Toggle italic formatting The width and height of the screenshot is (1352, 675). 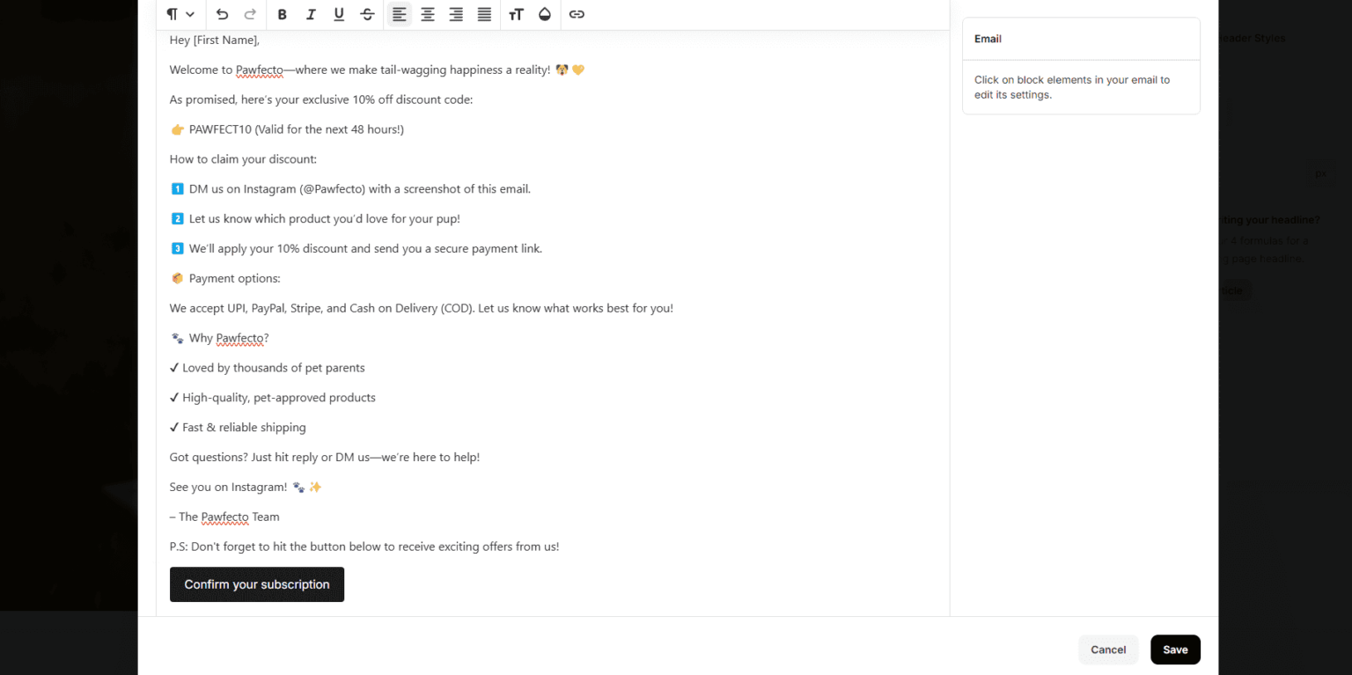[x=311, y=14]
